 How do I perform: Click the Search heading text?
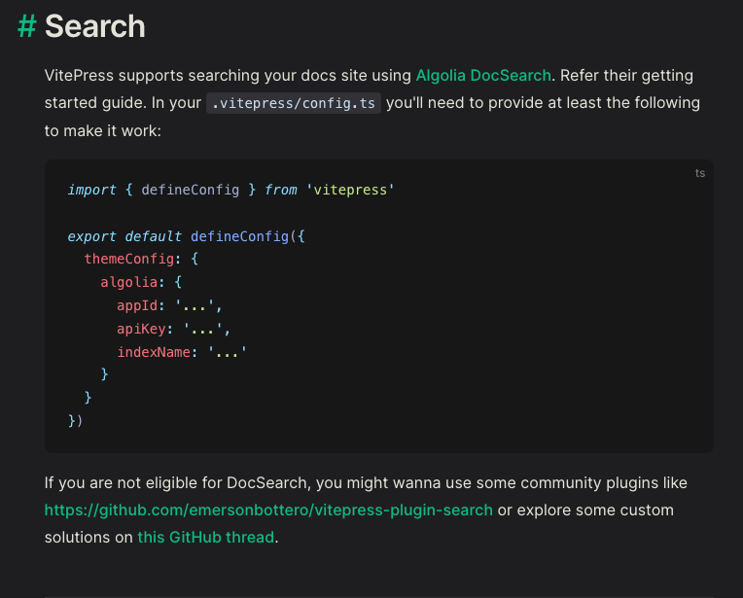point(94,26)
